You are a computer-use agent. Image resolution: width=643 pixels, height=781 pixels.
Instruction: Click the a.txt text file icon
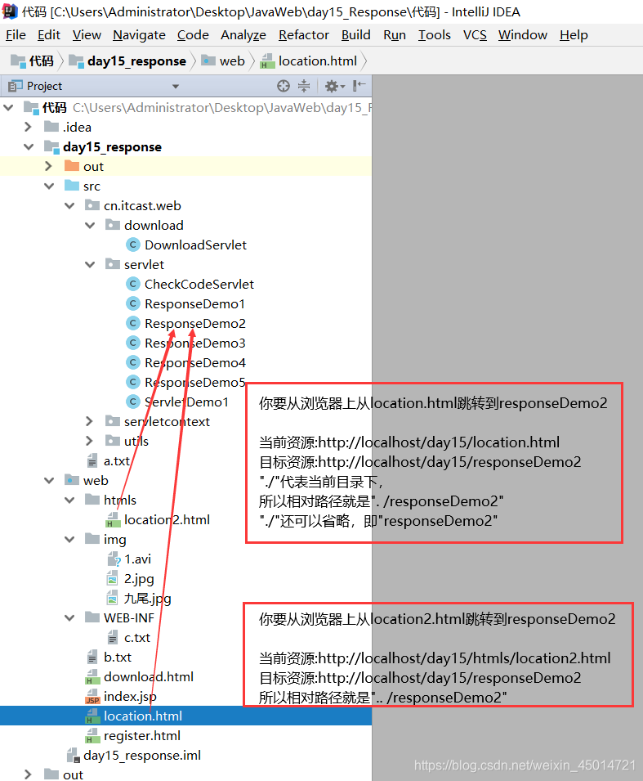[92, 460]
